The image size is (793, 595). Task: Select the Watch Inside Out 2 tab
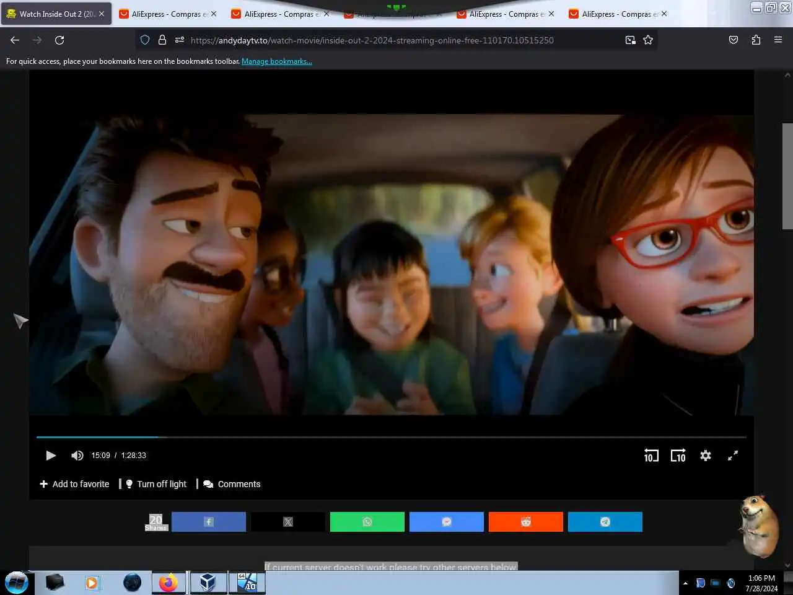tap(56, 14)
